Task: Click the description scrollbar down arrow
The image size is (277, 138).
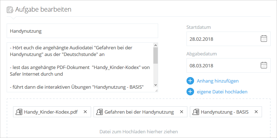Action: pyautogui.click(x=155, y=85)
